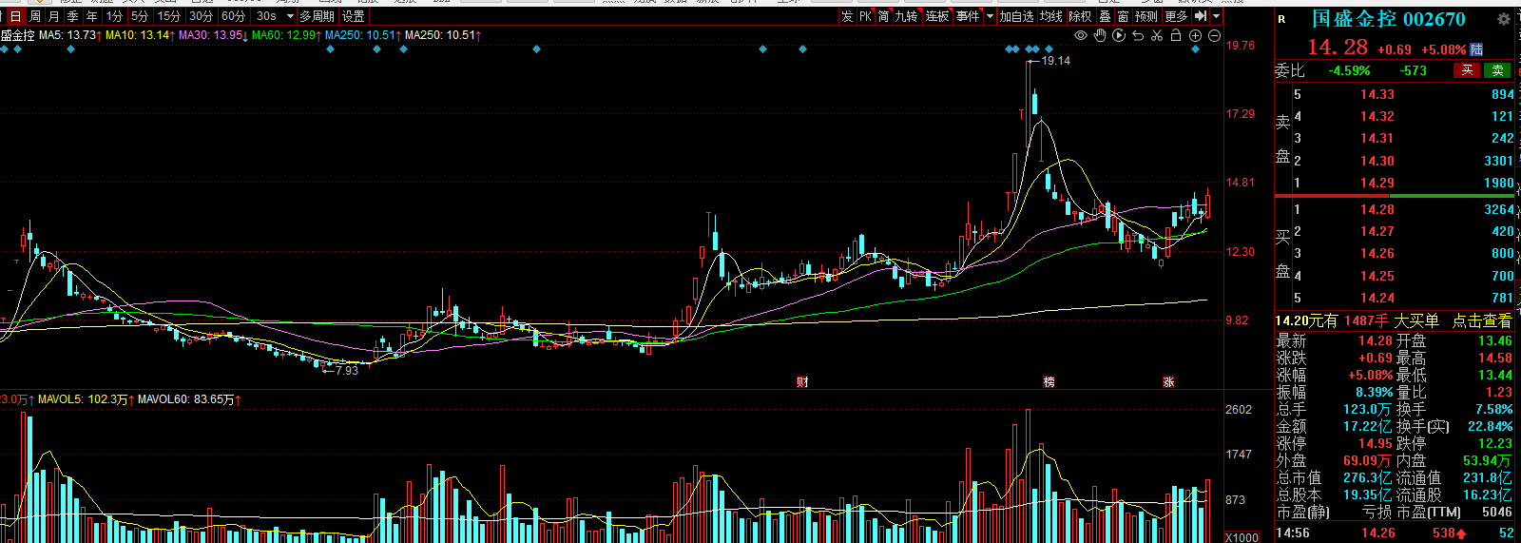Click the 19.14 high price label

(x=1055, y=61)
